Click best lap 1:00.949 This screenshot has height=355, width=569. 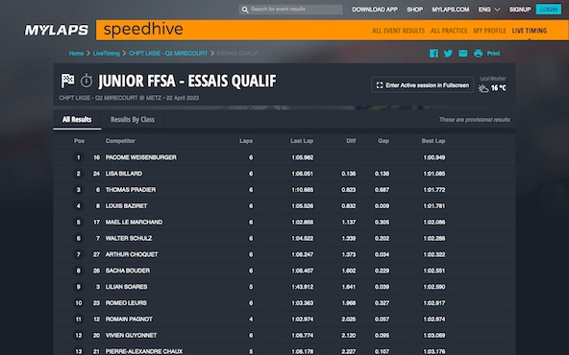click(x=434, y=157)
